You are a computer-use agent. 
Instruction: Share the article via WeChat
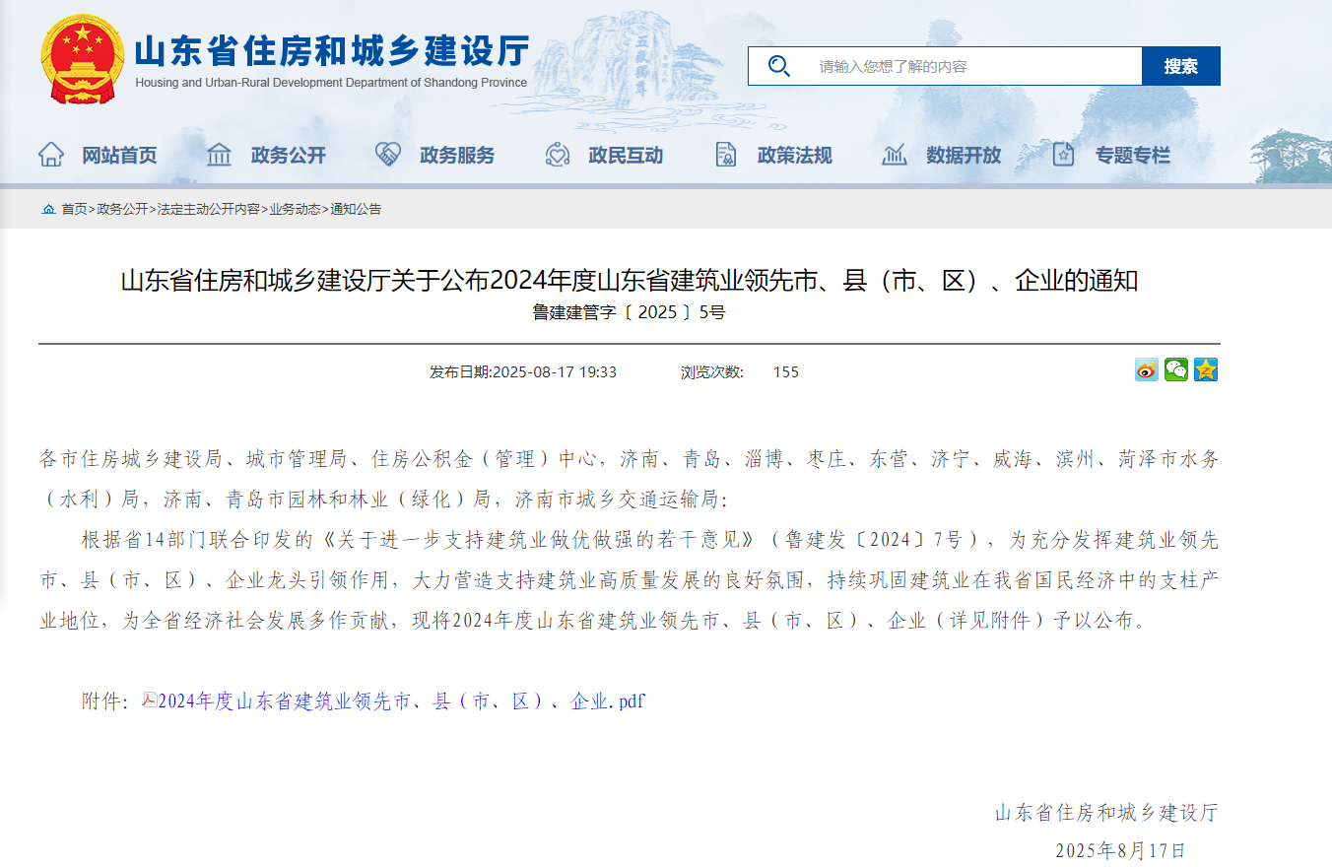tap(1175, 368)
